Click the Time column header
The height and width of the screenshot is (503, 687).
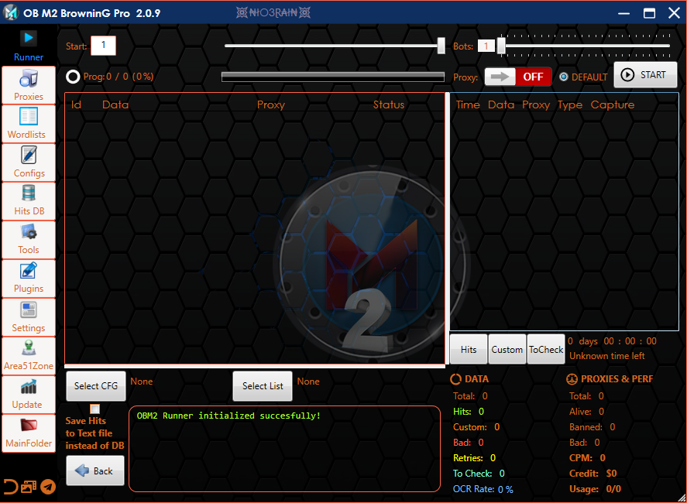(468, 104)
